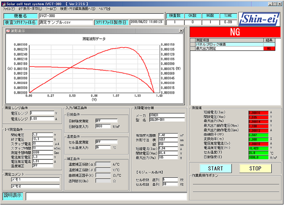Click the 電圧レンジ input field
Screen dimensions: 284x205
(x=42, y=113)
